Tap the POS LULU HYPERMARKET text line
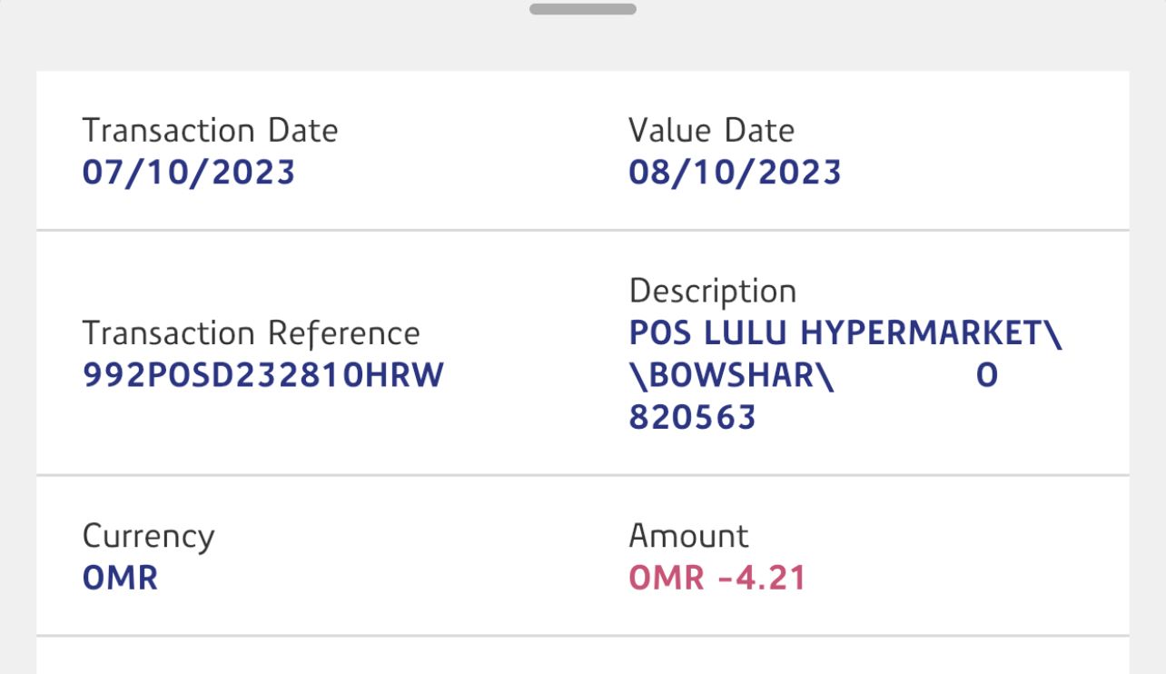This screenshot has height=674, width=1166. [845, 333]
